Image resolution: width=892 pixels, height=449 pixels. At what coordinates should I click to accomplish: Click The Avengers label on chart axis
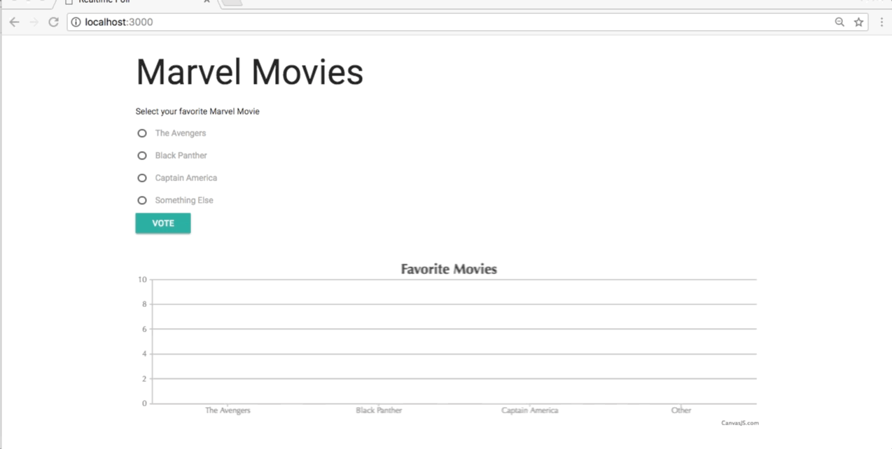[x=228, y=411]
